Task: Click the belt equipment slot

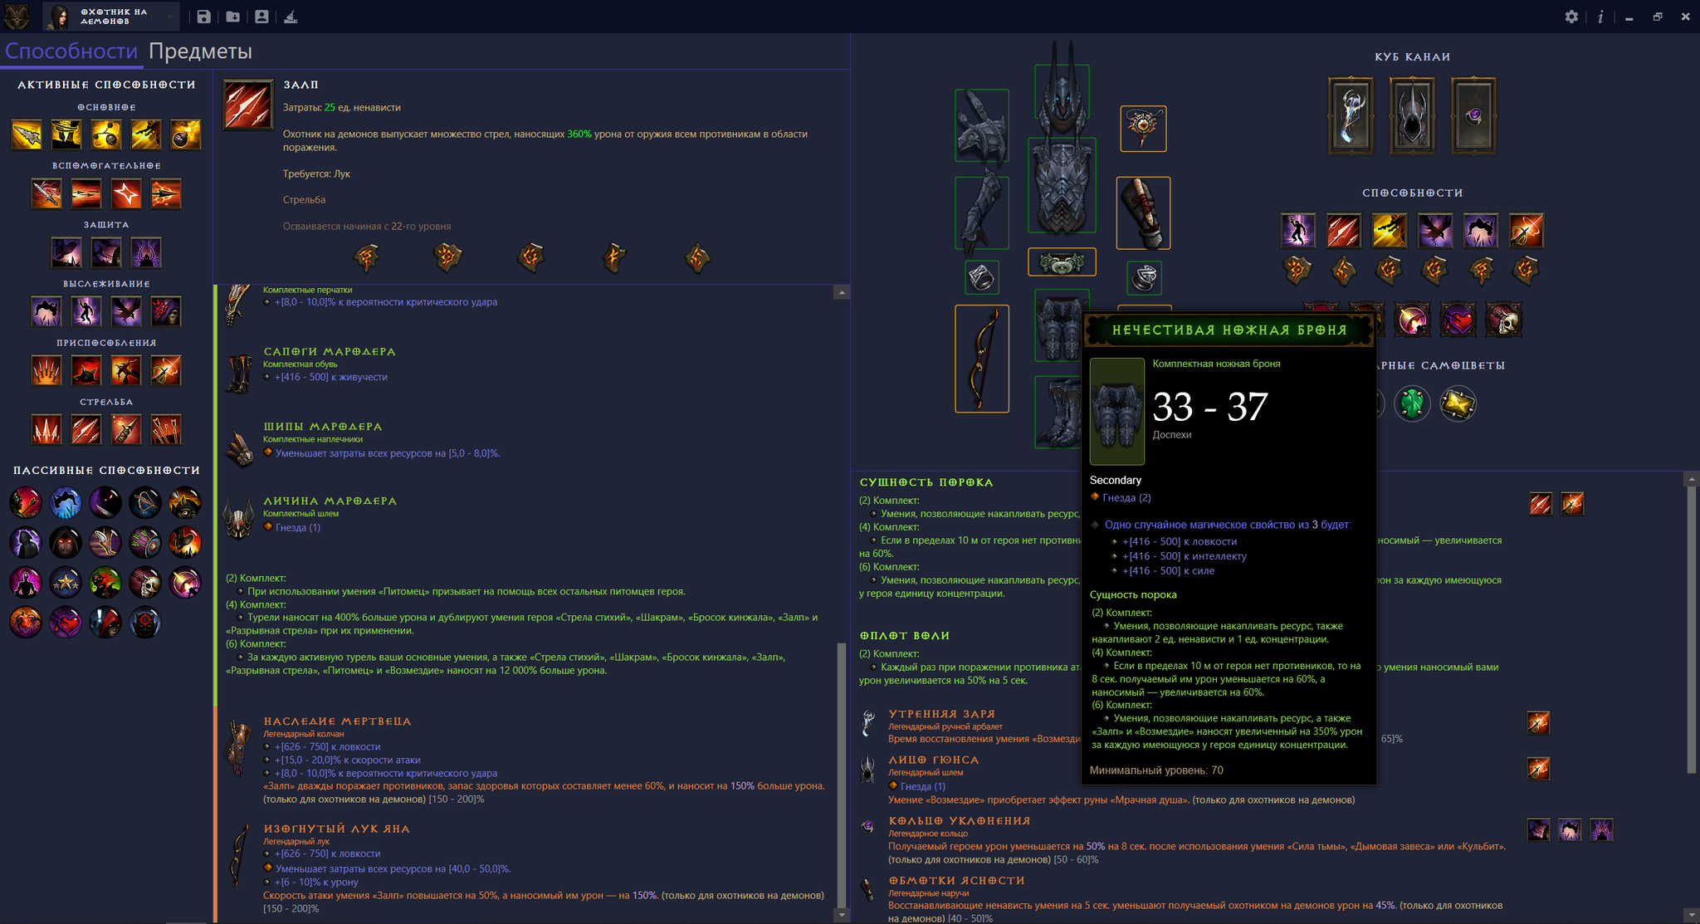Action: coord(1062,262)
